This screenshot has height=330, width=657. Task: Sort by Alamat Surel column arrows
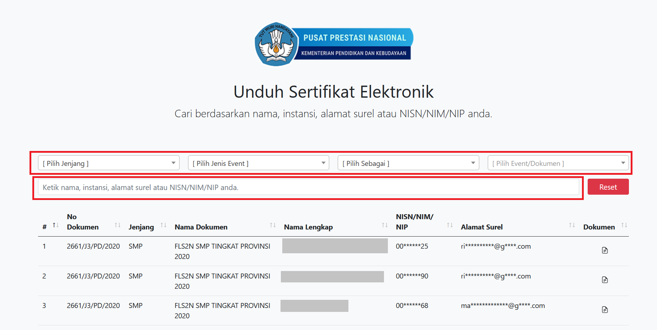(x=572, y=225)
